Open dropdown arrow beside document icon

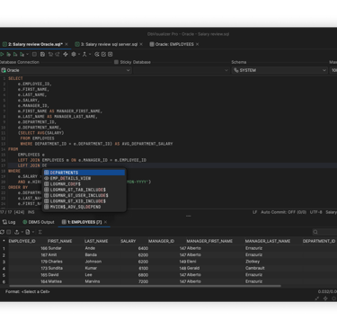click(x=33, y=232)
